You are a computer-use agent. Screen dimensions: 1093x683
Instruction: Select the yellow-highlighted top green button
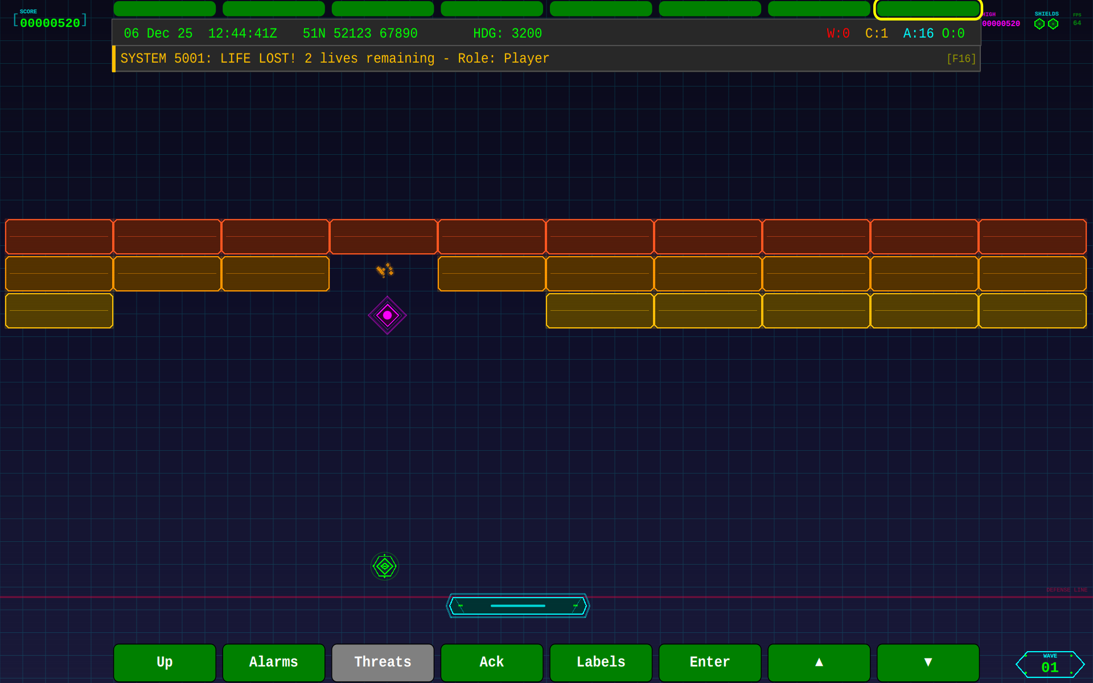[928, 9]
